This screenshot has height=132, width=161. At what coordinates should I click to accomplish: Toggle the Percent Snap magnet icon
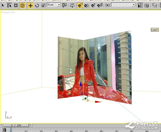pos(93,5)
